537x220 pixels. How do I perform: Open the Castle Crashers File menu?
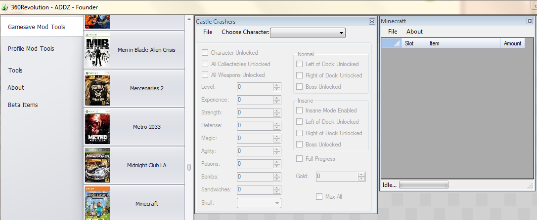tap(208, 32)
